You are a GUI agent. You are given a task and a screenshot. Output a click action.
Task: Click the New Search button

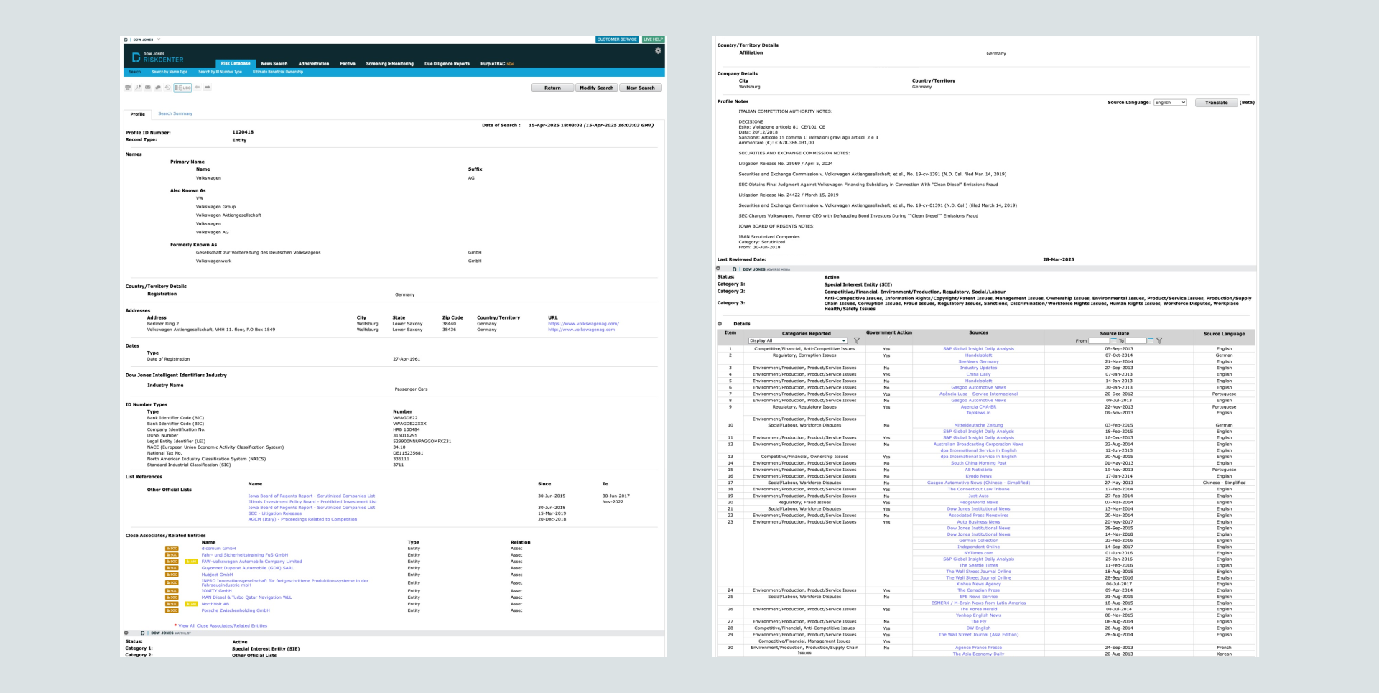(x=641, y=88)
